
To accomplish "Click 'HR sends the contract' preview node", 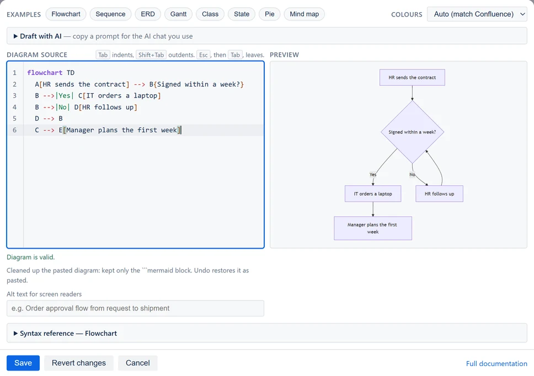I will pos(412,78).
